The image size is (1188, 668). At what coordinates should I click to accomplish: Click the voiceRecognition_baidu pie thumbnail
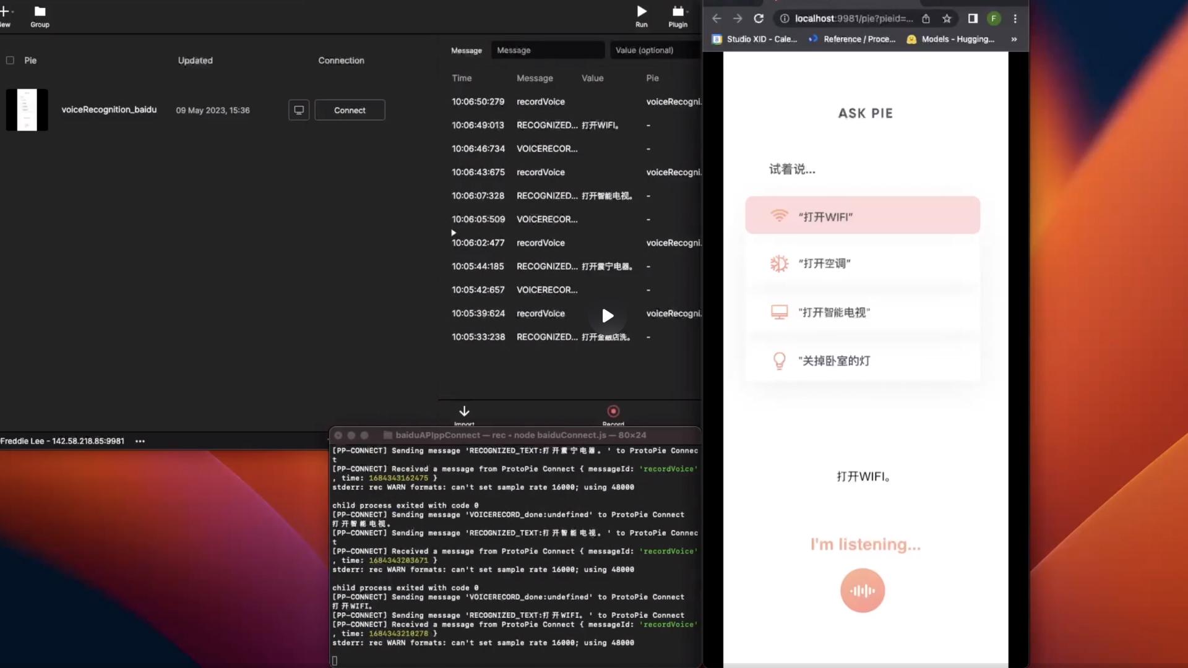[x=27, y=110]
